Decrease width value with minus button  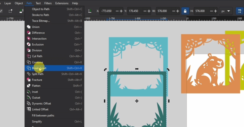coord(173,11)
